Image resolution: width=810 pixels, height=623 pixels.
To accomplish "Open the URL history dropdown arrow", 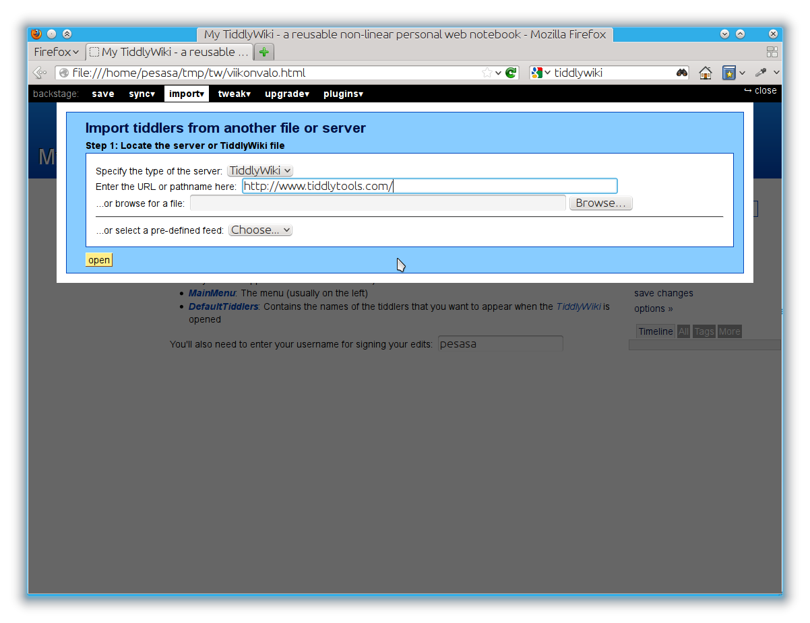I will (x=499, y=73).
